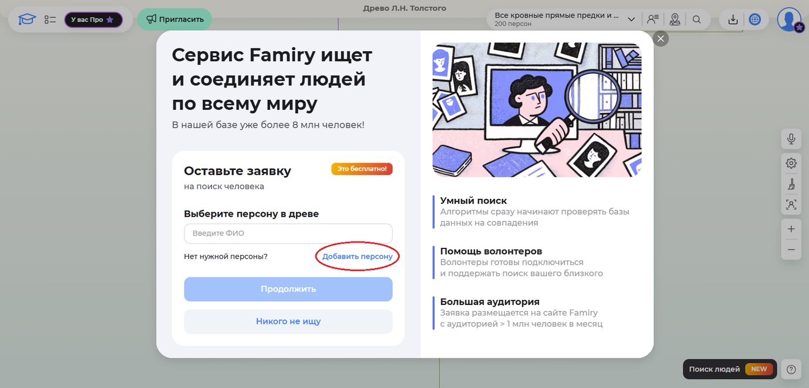The height and width of the screenshot is (388, 809).
Task: Zoom out with the minus button
Action: tap(791, 250)
